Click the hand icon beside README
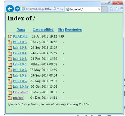The width and height of the screenshot is (125, 116). (x=10, y=37)
